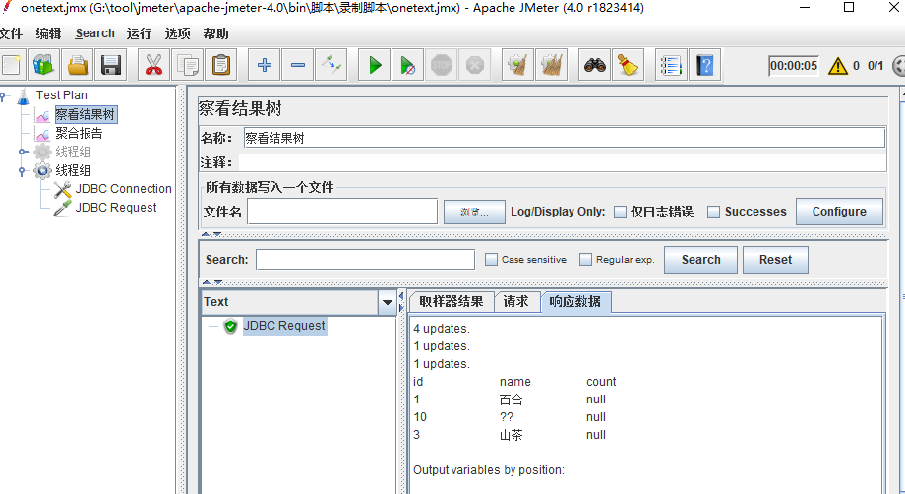The width and height of the screenshot is (905, 494).
Task: Click the Search button
Action: (x=700, y=260)
